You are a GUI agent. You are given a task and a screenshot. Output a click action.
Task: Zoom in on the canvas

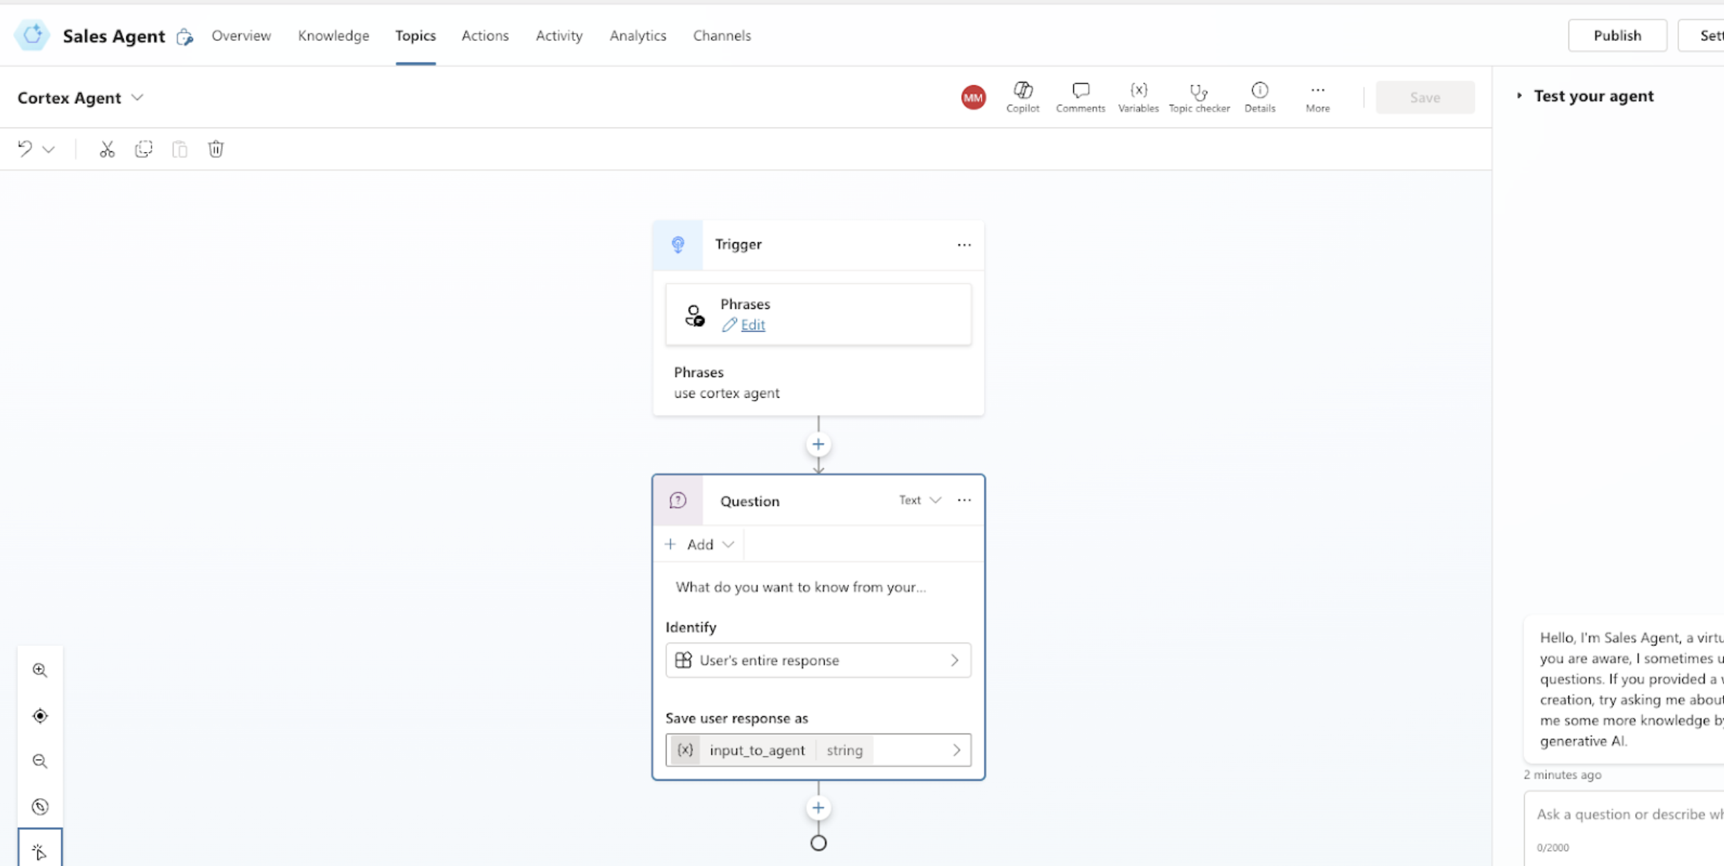40,670
